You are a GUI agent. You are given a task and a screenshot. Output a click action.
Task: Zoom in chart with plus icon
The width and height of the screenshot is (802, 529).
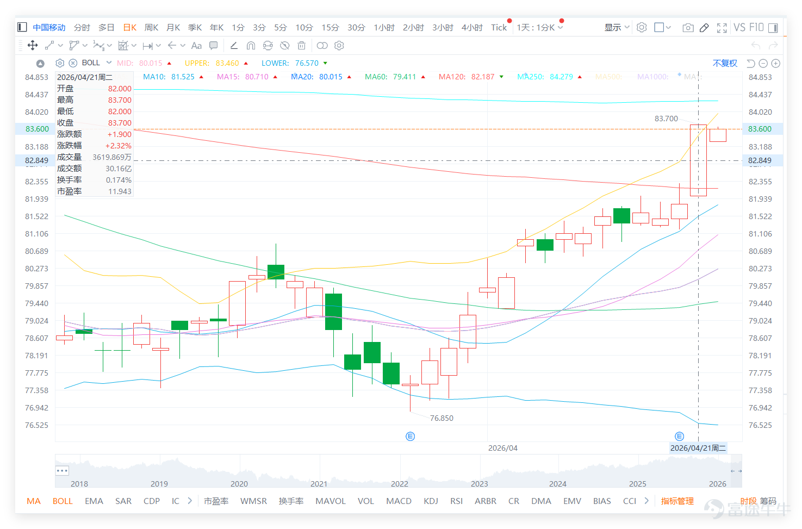776,63
